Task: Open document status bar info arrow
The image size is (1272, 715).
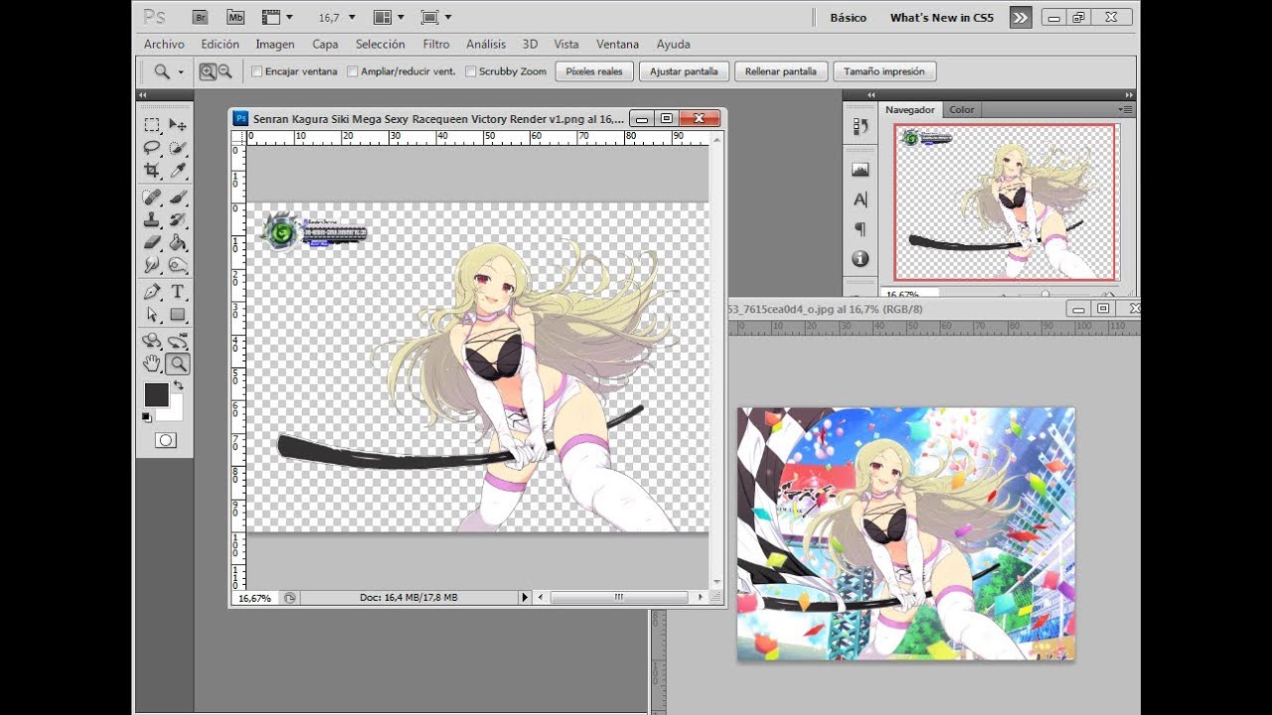Action: click(x=526, y=598)
